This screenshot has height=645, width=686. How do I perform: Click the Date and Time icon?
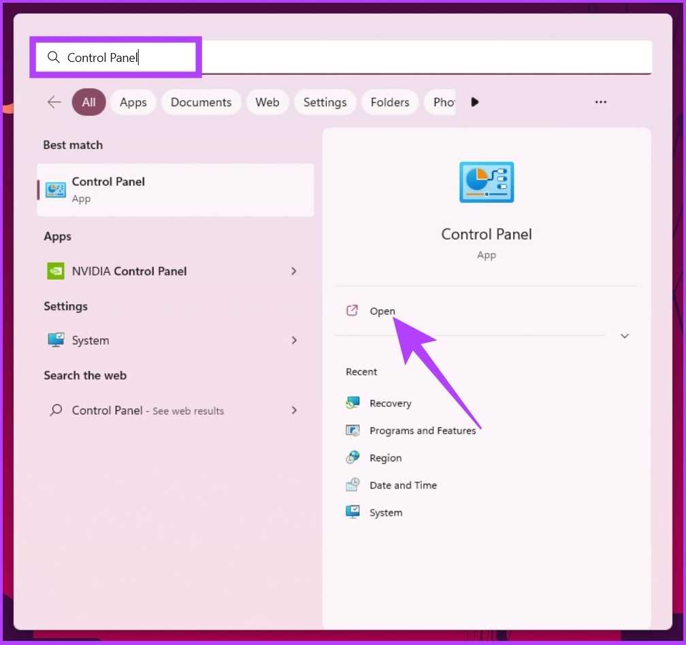[353, 484]
